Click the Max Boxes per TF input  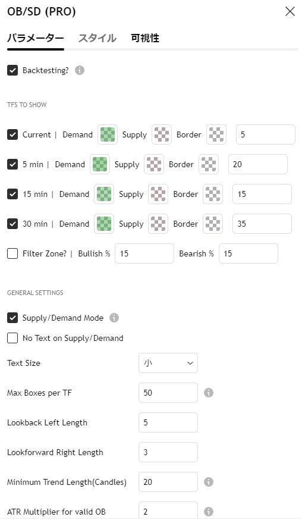(x=168, y=393)
